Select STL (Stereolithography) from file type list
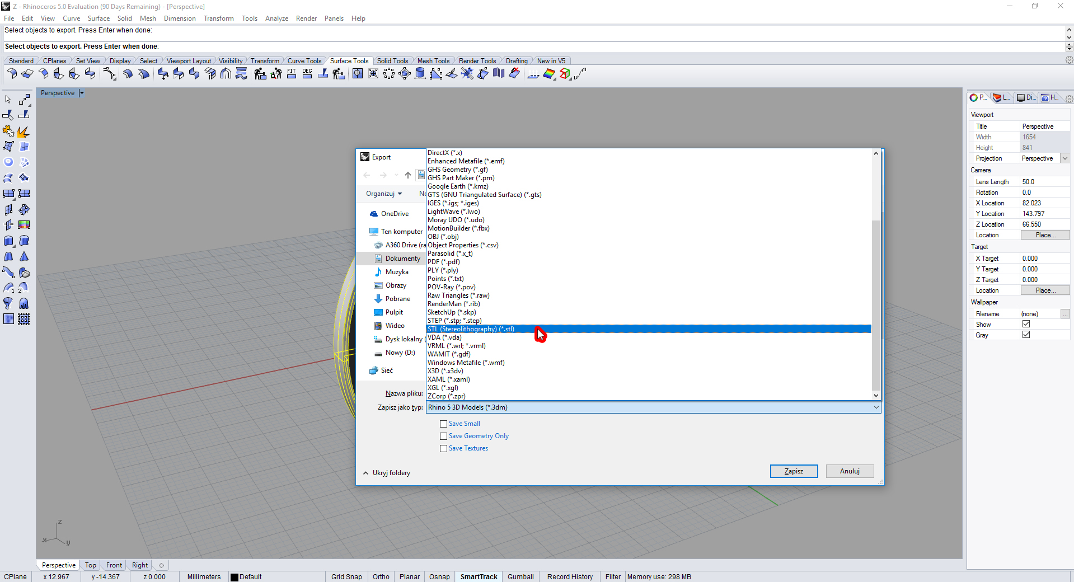The height and width of the screenshot is (582, 1074). 471,329
